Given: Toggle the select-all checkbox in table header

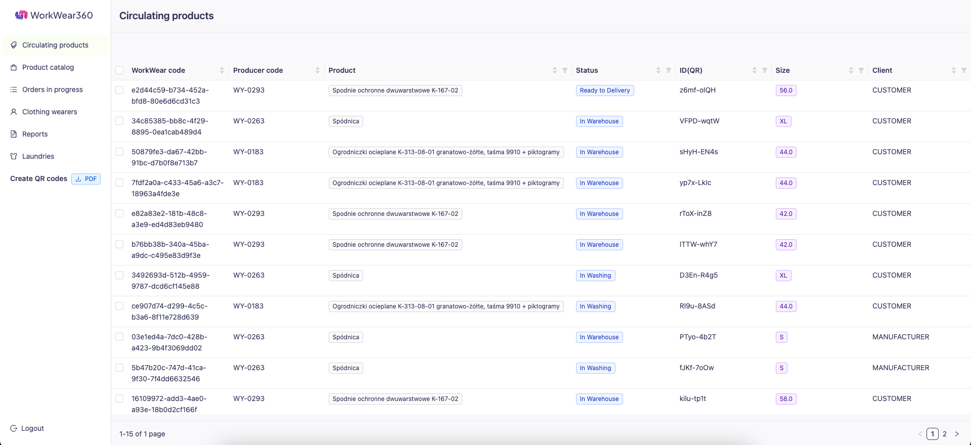Looking at the screenshot, I should coord(119,70).
